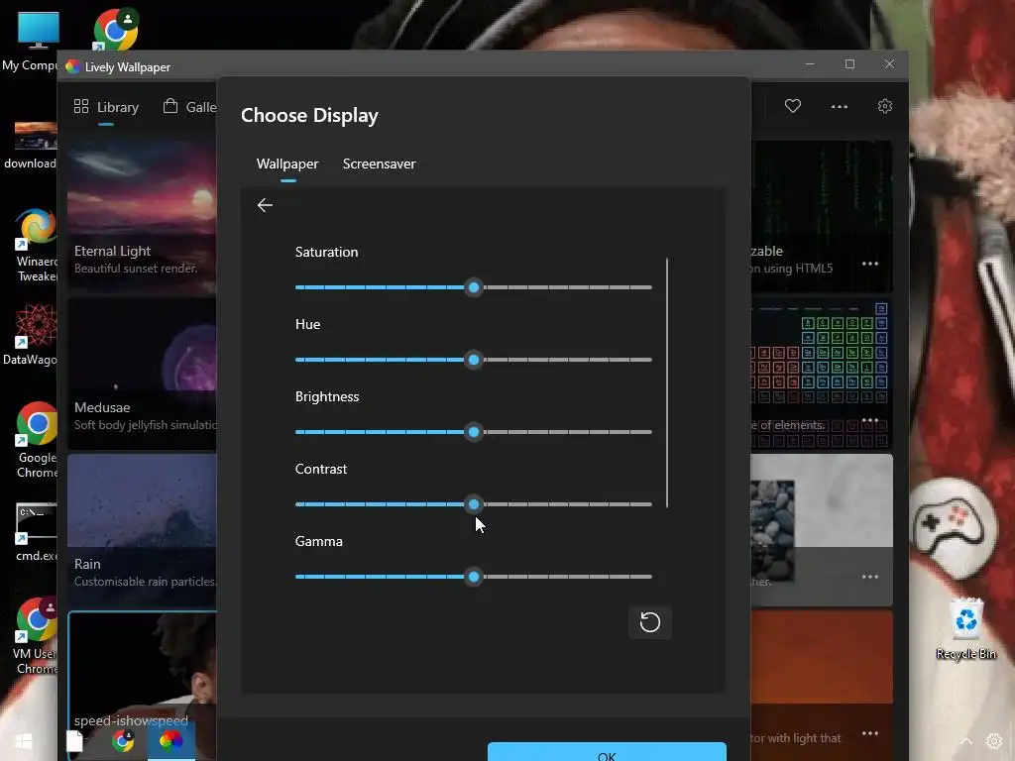Open Lively settings gear icon
The height and width of the screenshot is (761, 1015).
pyautogui.click(x=885, y=106)
